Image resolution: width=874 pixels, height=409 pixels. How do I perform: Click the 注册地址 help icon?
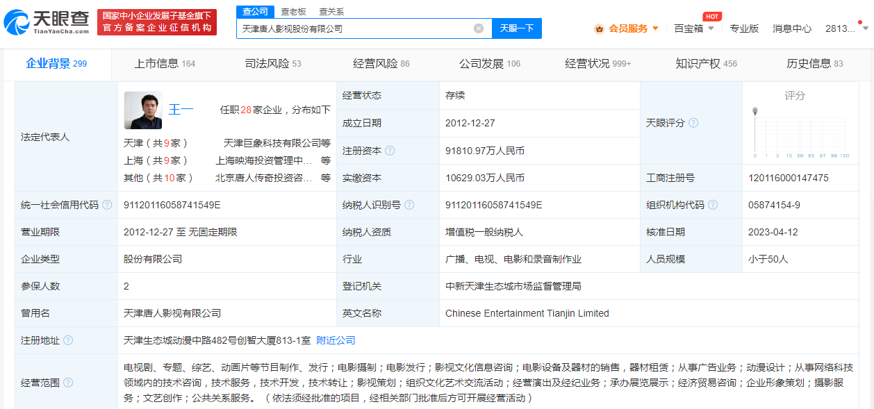click(x=68, y=340)
